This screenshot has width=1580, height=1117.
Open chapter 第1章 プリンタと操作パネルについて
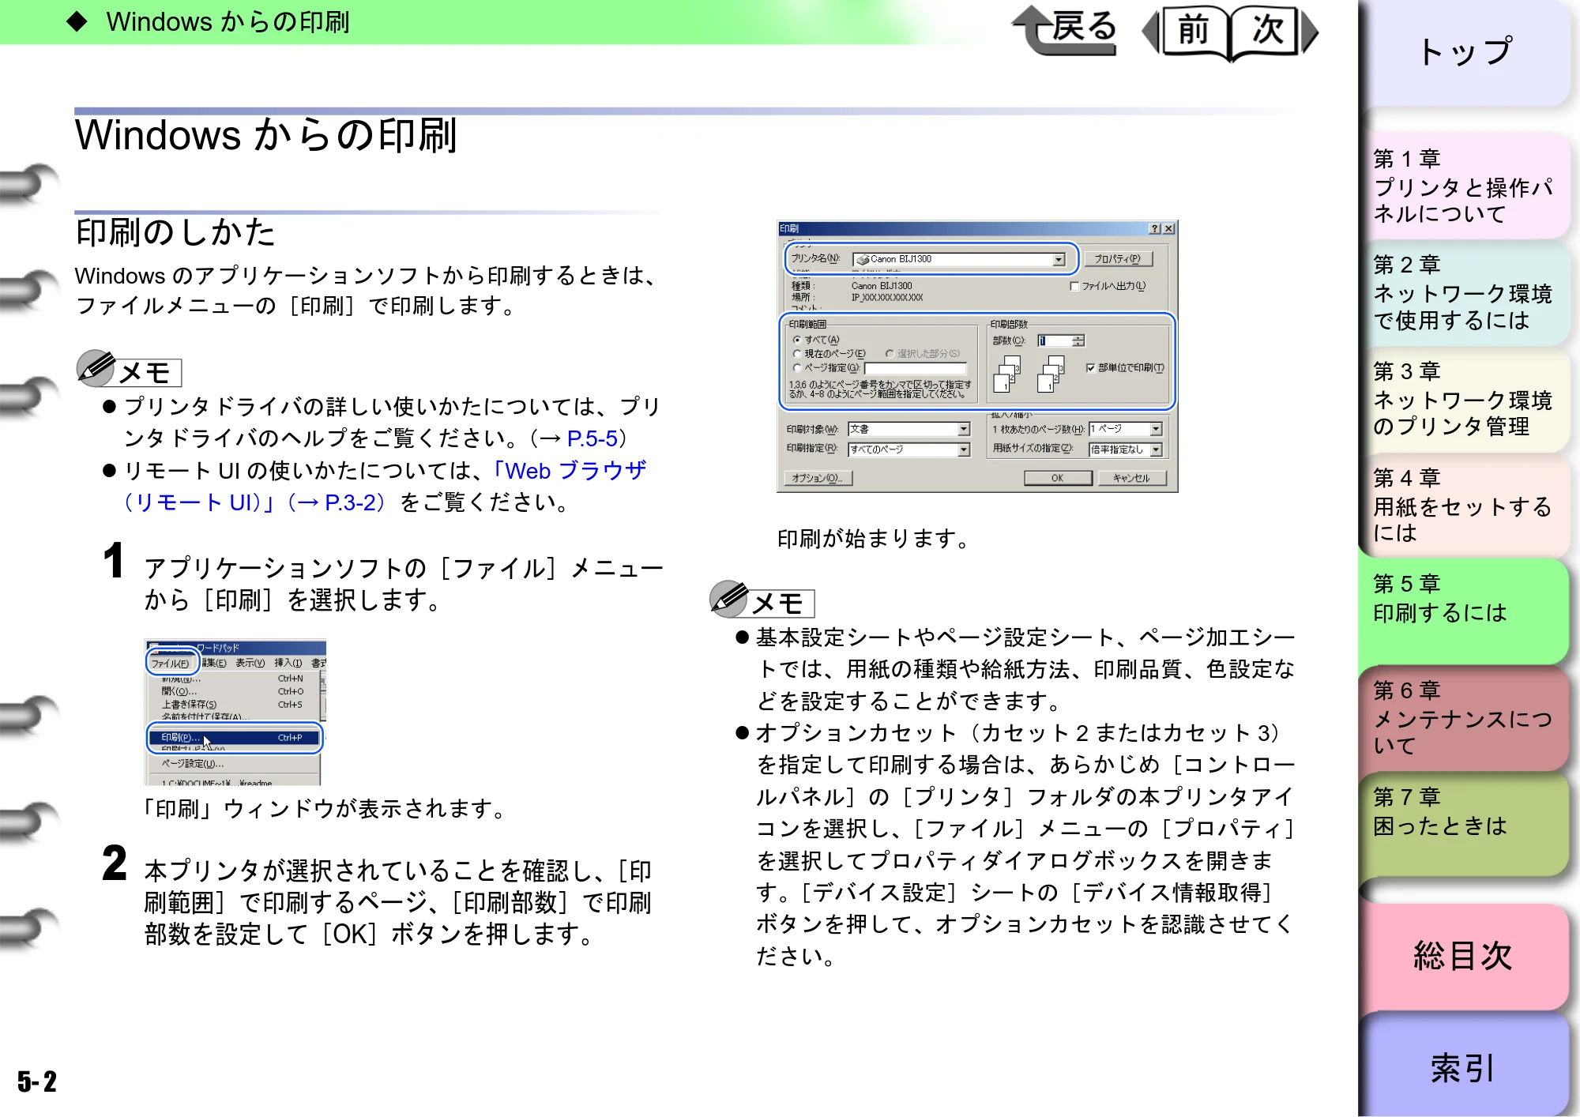pos(1465,186)
